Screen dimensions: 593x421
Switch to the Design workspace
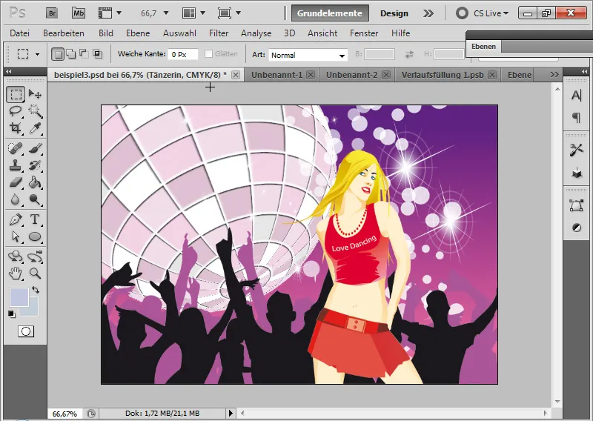[x=394, y=13]
